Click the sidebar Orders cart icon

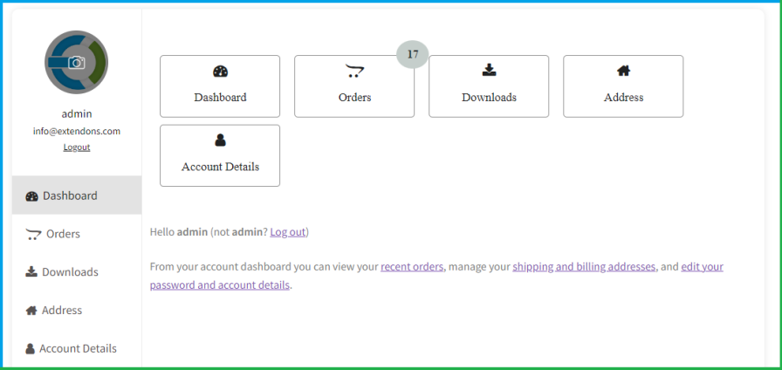tap(33, 234)
